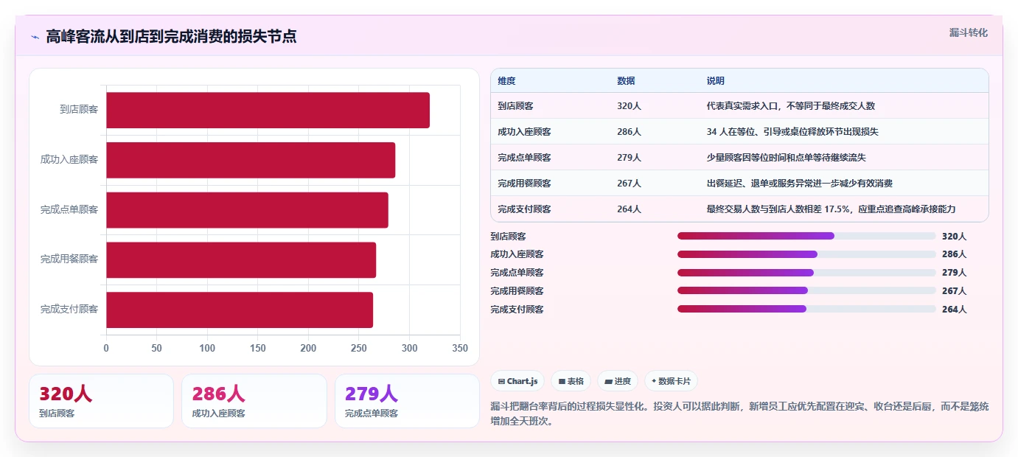The height and width of the screenshot is (457, 1018).
Task: Click the 完成点单顾客 279人 progress bar
Action: 806,273
